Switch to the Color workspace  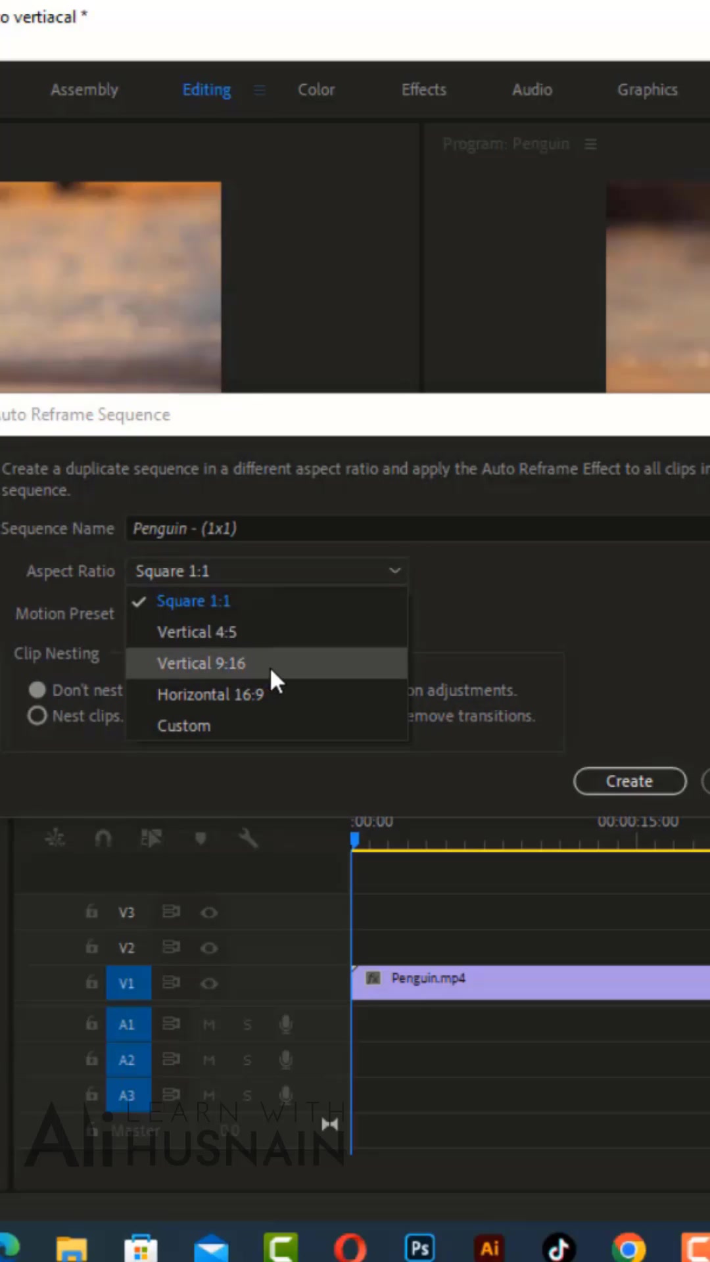point(316,89)
